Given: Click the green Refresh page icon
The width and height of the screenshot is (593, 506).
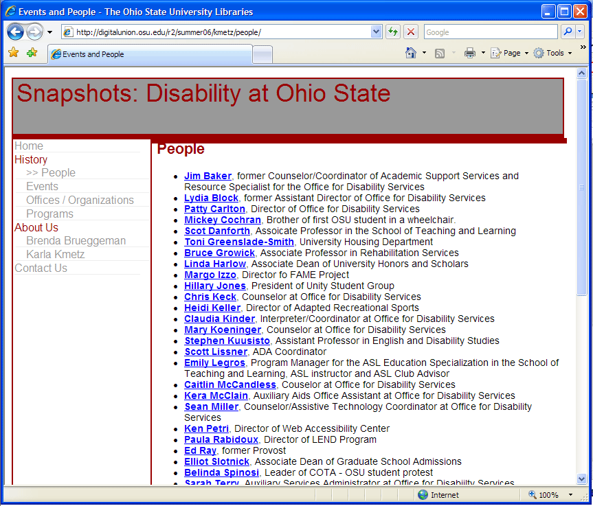Looking at the screenshot, I should tap(393, 32).
